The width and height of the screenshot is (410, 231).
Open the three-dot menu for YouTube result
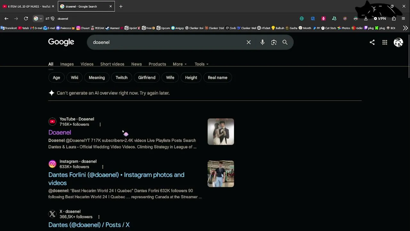tap(100, 124)
